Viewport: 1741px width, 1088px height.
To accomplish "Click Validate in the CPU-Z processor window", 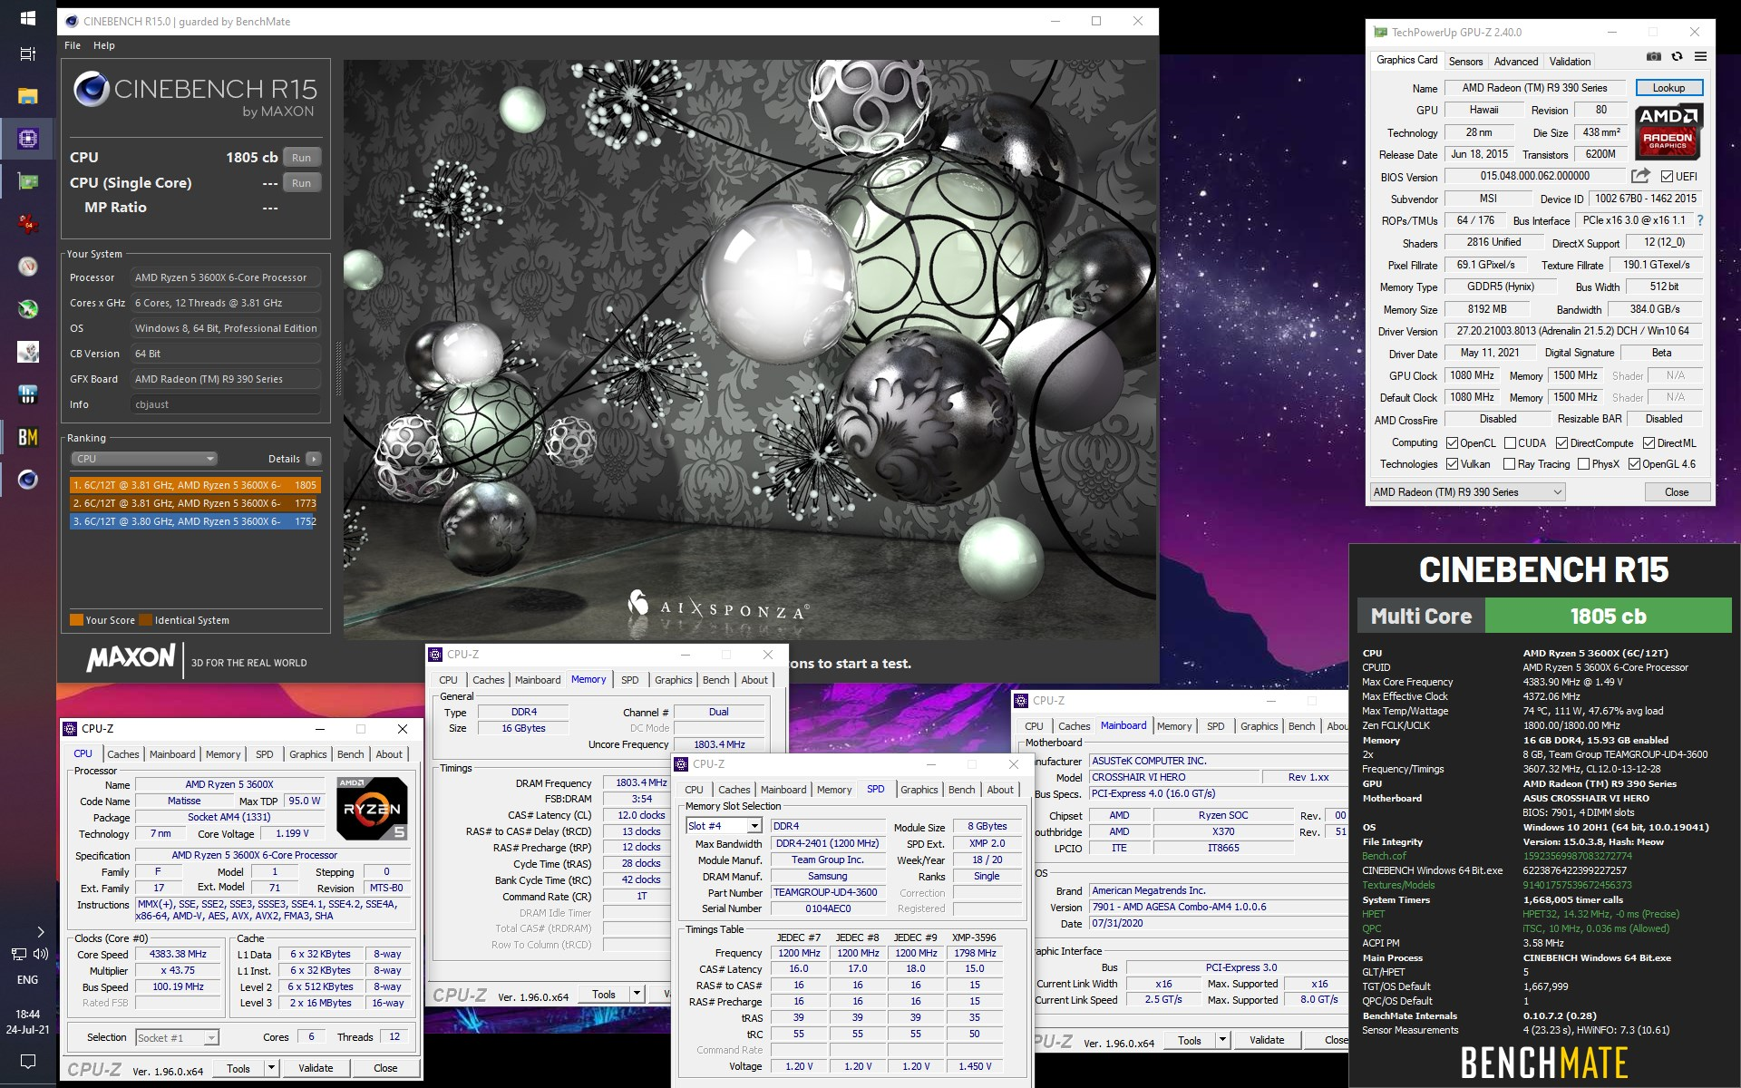I will point(316,1068).
